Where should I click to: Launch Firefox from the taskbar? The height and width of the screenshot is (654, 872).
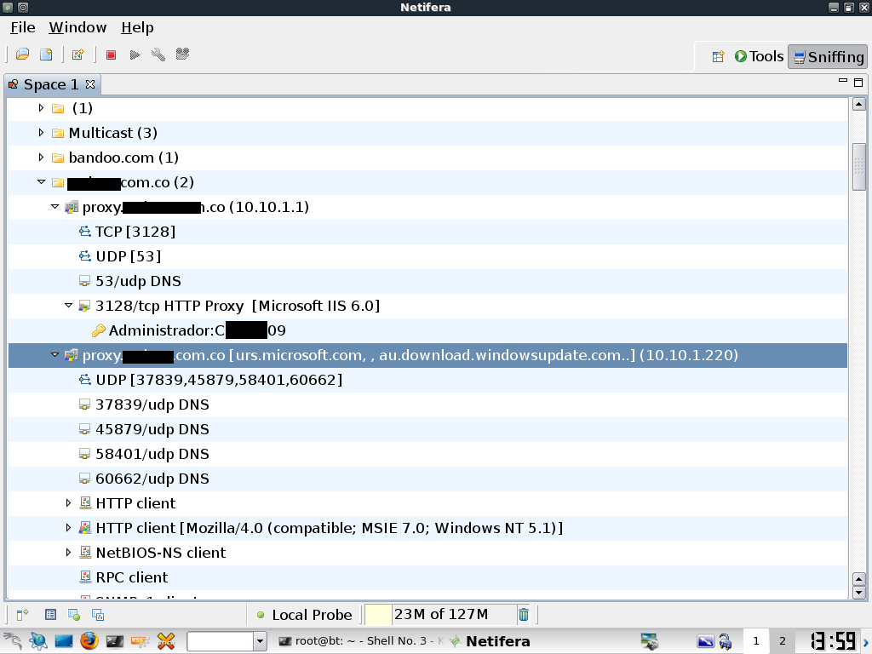tap(89, 641)
